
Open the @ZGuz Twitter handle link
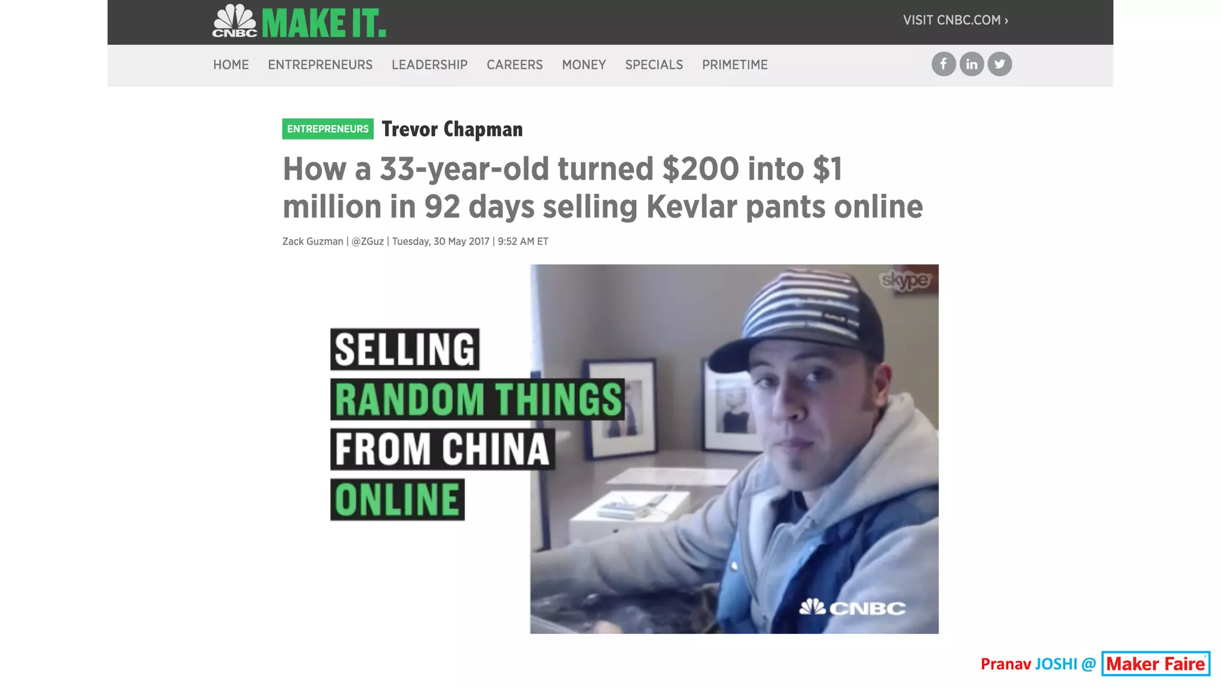coord(367,242)
